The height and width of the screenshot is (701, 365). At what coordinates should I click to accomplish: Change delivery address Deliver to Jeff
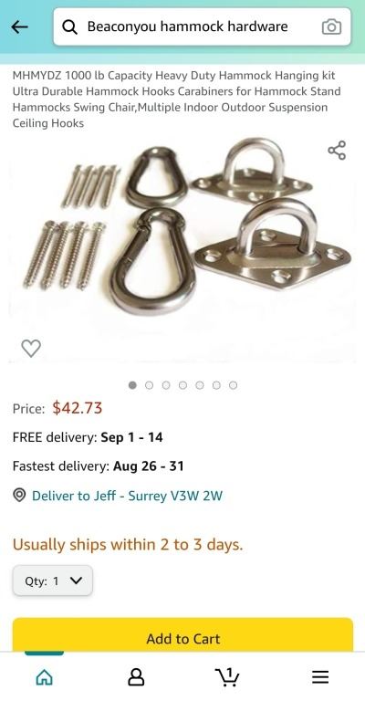pyautogui.click(x=127, y=496)
